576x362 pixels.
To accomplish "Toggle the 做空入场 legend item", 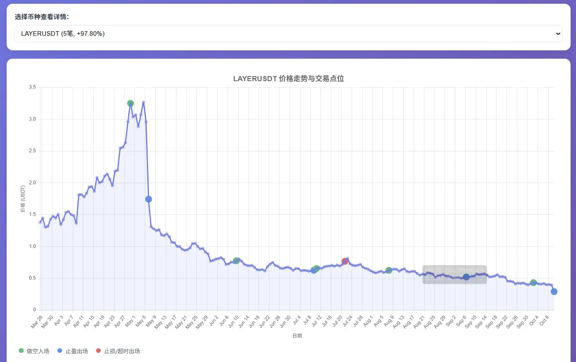I will tap(34, 351).
